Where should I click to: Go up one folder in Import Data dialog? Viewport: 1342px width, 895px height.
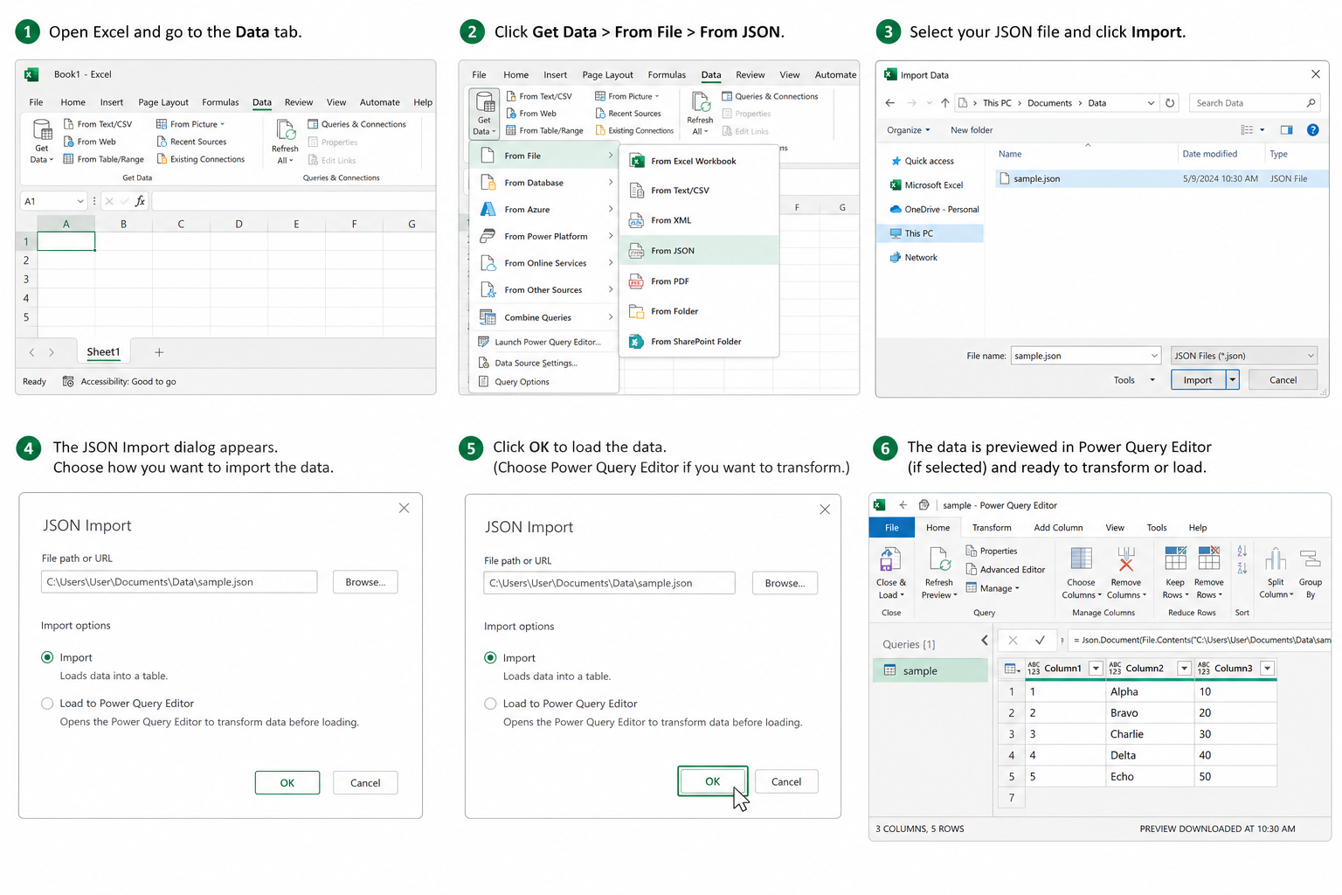point(944,103)
